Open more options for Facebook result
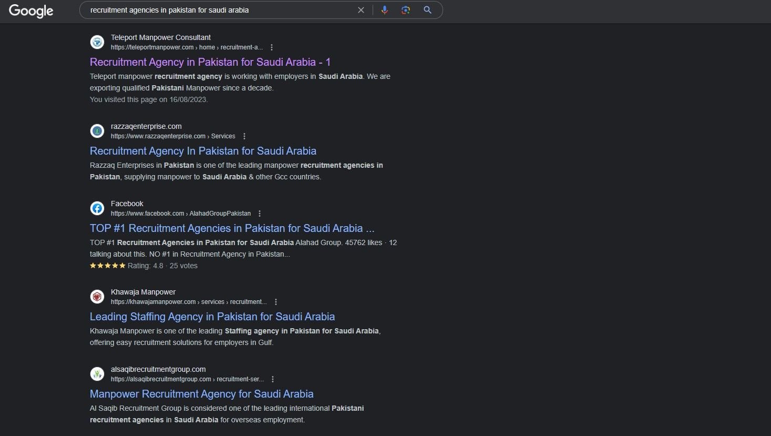This screenshot has height=436, width=771. 260,214
